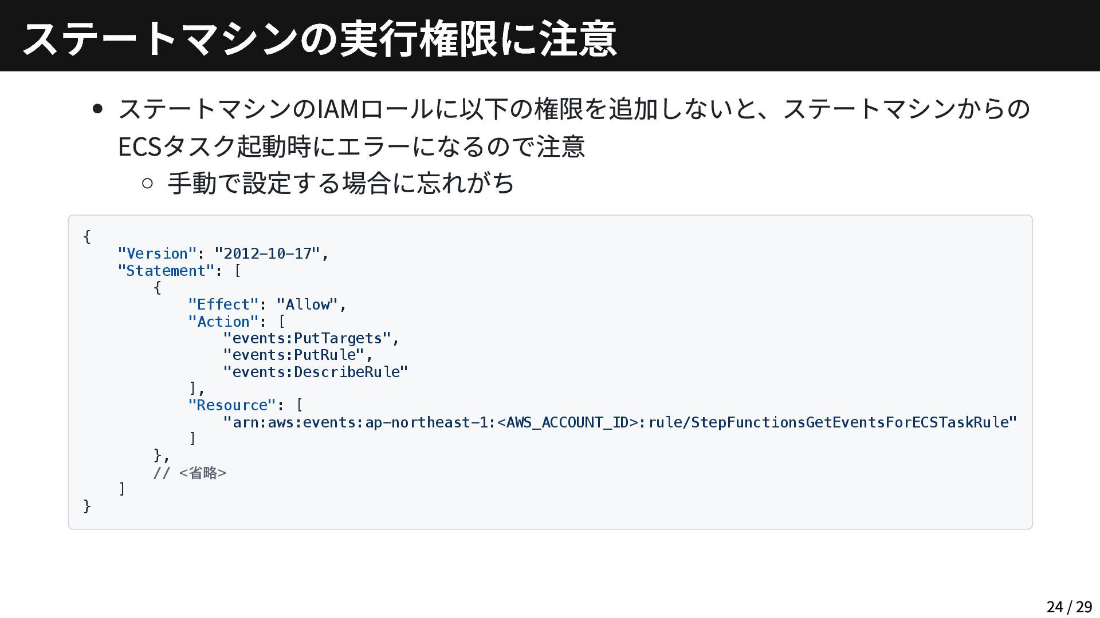Click the "events:DescribeRule" action line

[316, 372]
